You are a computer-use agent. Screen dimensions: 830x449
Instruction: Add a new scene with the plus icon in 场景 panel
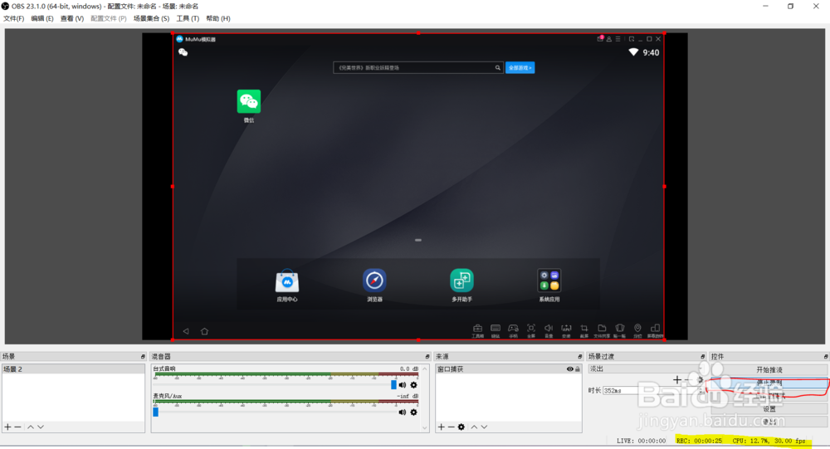tap(7, 427)
